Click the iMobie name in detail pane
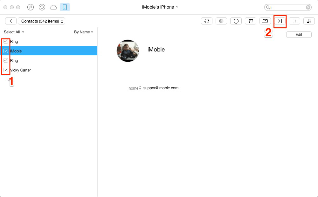 pyautogui.click(x=156, y=50)
